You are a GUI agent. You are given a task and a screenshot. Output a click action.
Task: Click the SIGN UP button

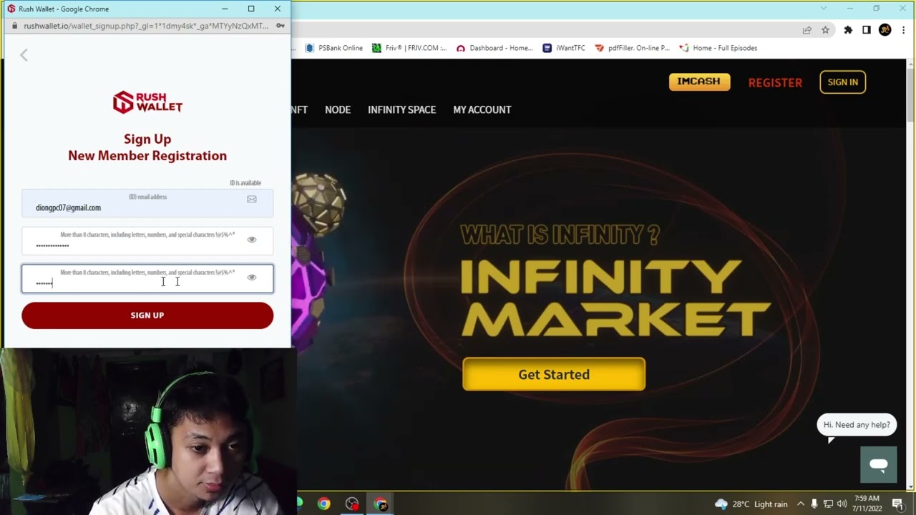pyautogui.click(x=147, y=315)
